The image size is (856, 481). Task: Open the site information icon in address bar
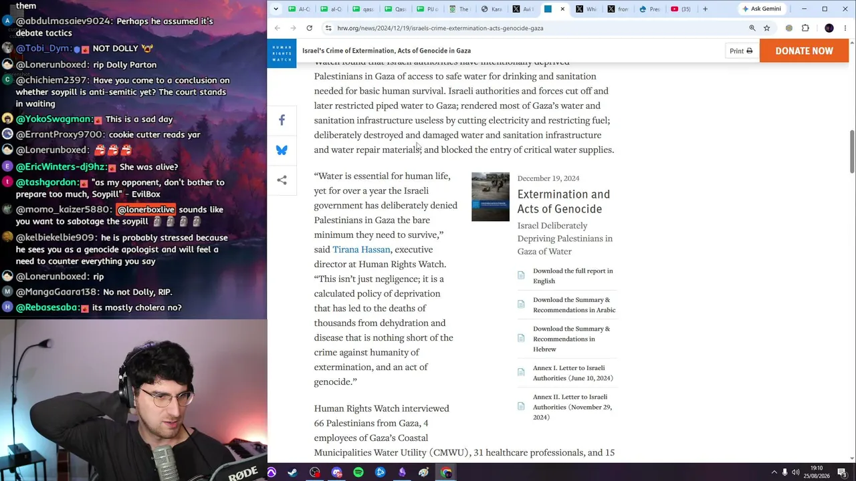(x=328, y=28)
